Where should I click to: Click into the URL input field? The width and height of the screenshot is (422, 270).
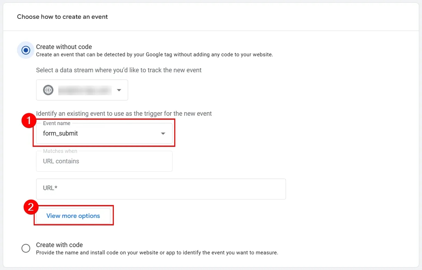coord(161,189)
